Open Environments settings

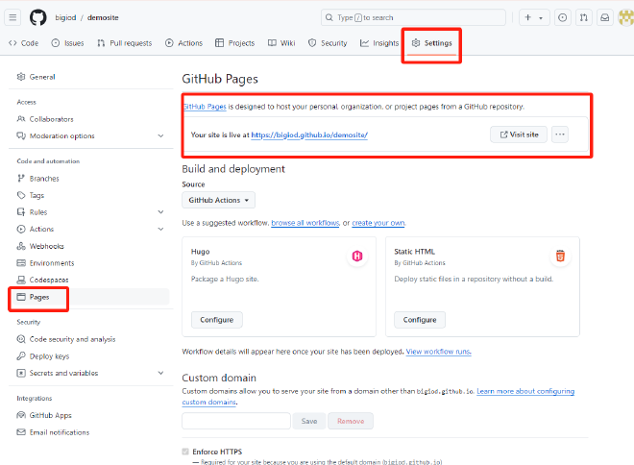pyautogui.click(x=45, y=263)
